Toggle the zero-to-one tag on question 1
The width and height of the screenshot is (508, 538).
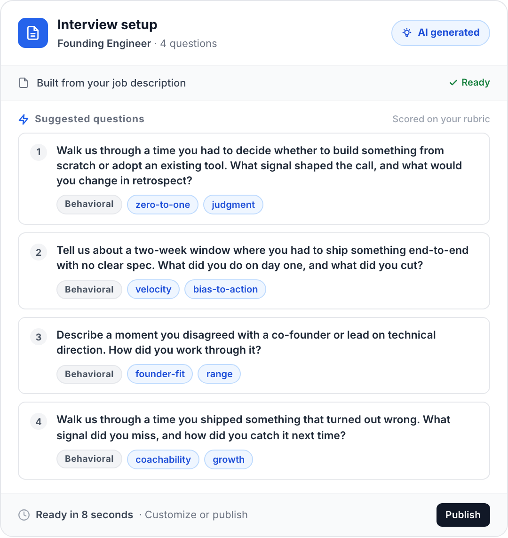(162, 205)
